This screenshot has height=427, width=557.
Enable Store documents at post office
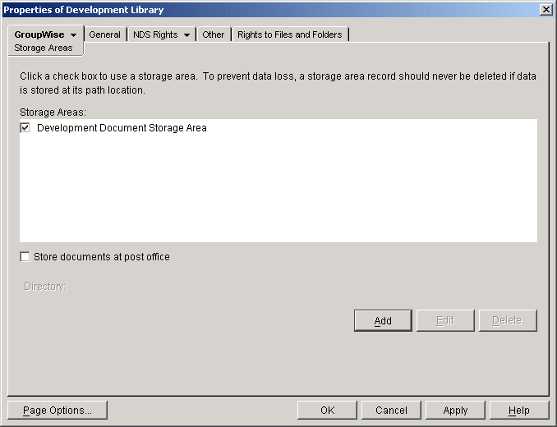click(25, 257)
